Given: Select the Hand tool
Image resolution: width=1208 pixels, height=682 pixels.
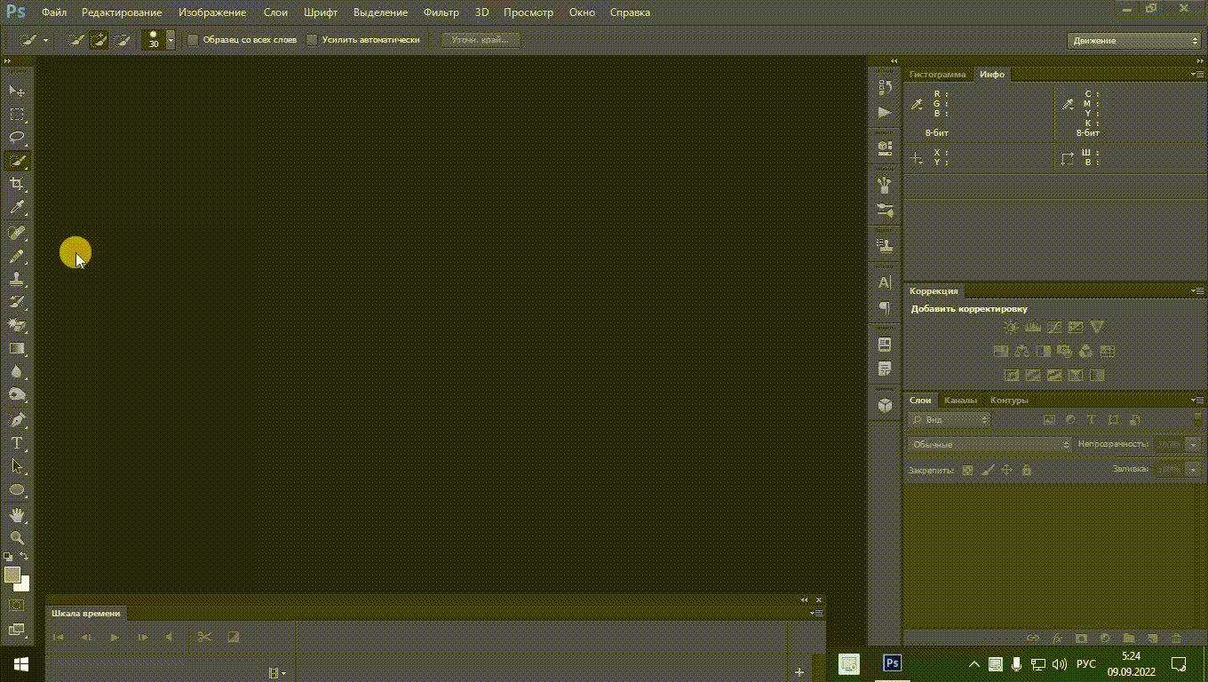Looking at the screenshot, I should coord(17,514).
